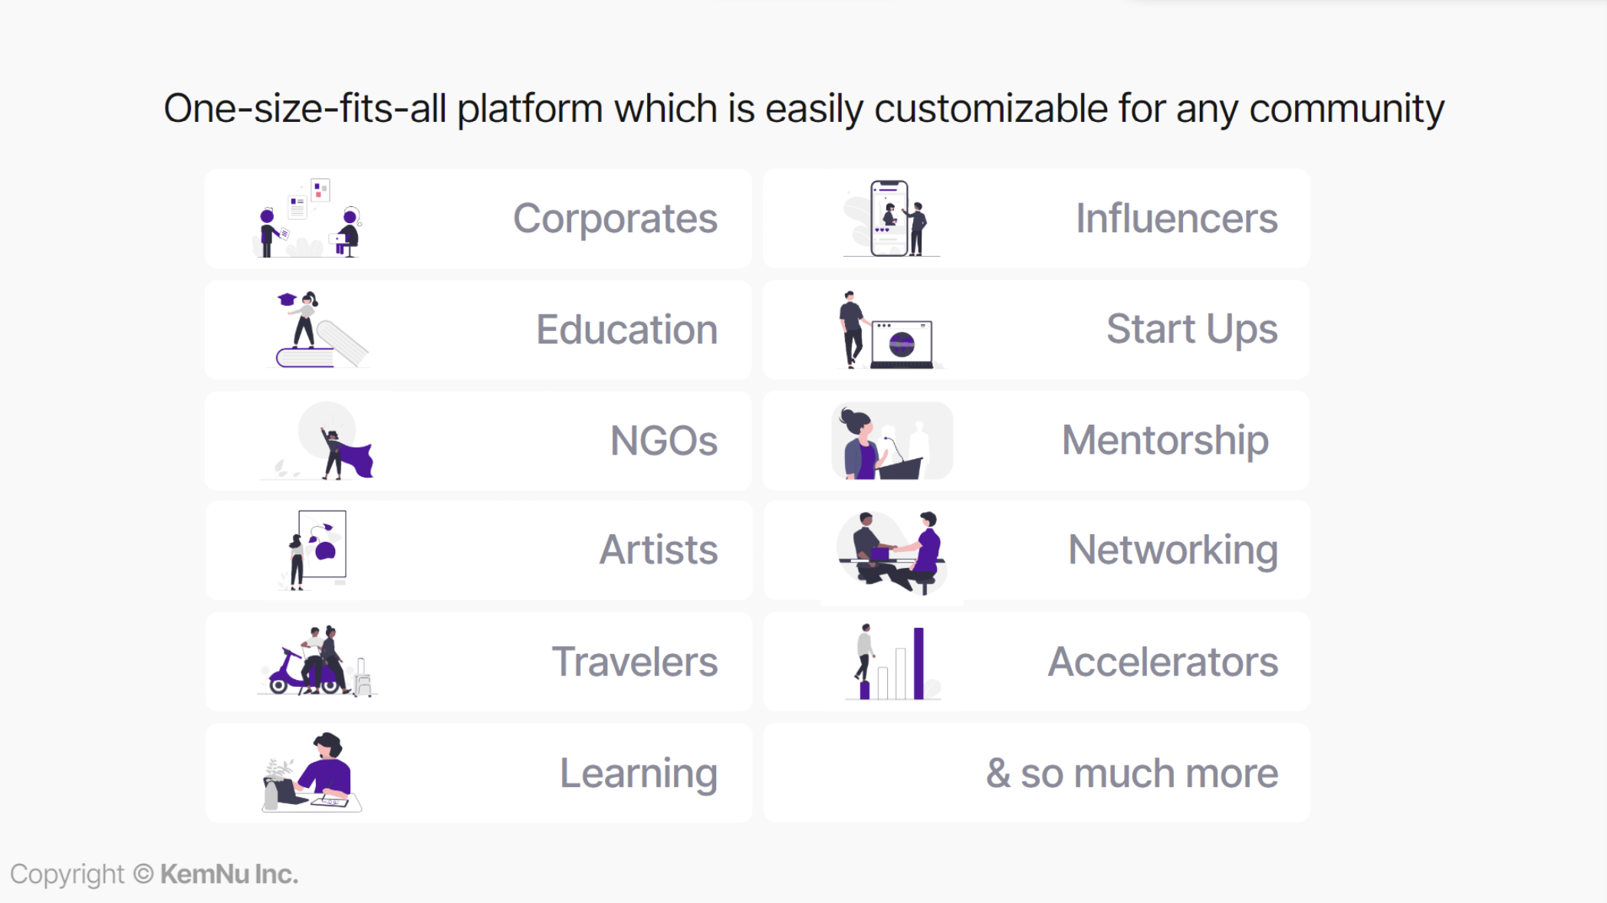This screenshot has width=1607, height=903.
Task: Click the One-size-fits-all platform heading
Action: pos(803,108)
